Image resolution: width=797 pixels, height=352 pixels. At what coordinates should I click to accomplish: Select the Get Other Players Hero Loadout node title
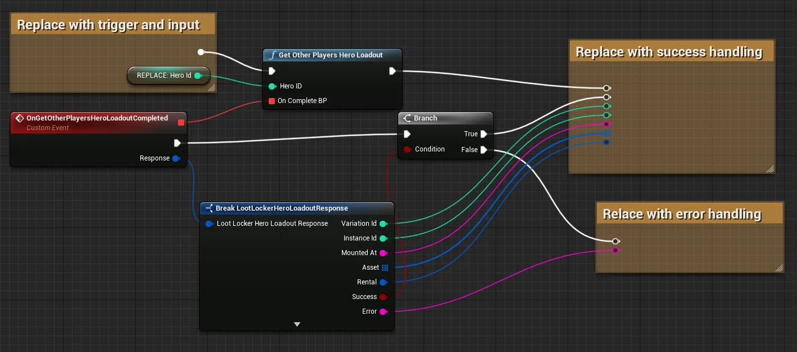331,55
